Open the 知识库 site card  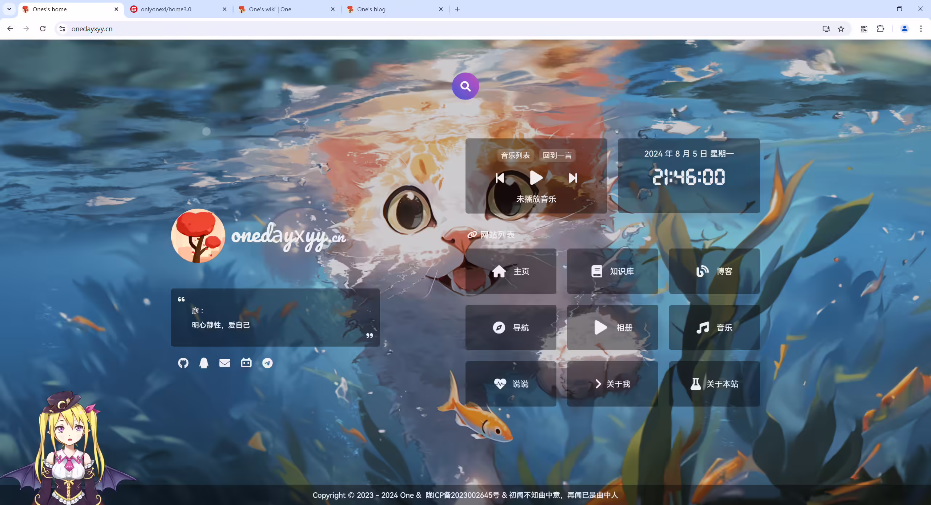tap(612, 271)
